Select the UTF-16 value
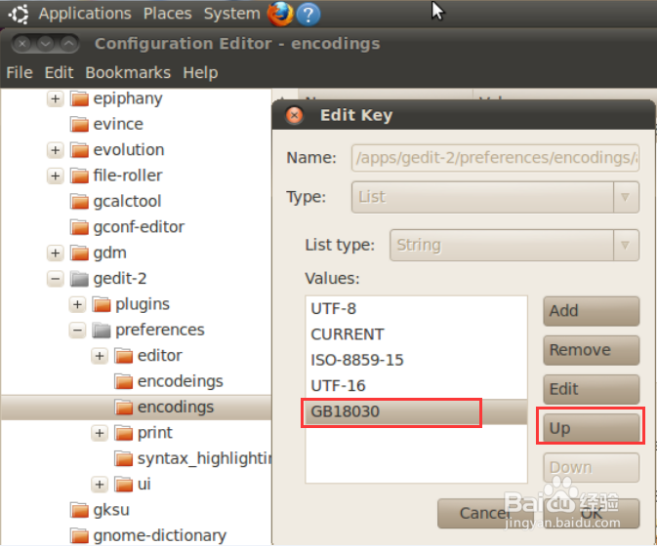The height and width of the screenshot is (546, 657). [416, 386]
